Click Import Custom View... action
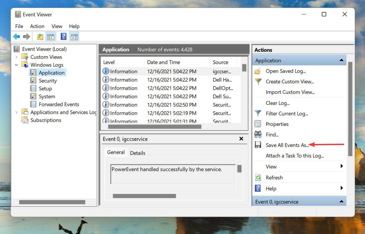 coord(290,92)
